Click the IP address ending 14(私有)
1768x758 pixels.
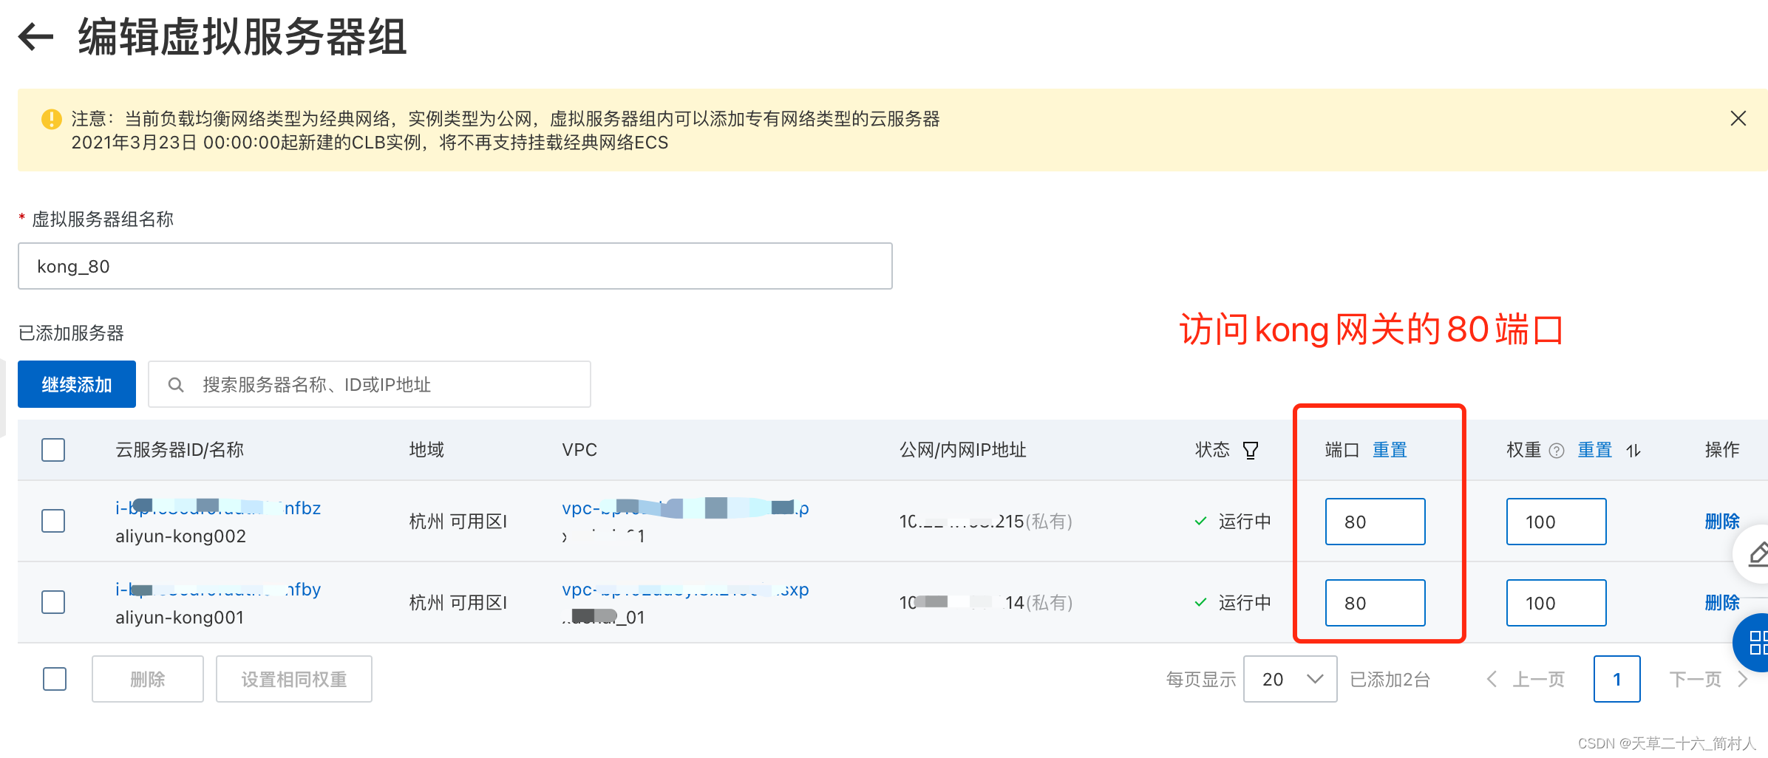[986, 603]
